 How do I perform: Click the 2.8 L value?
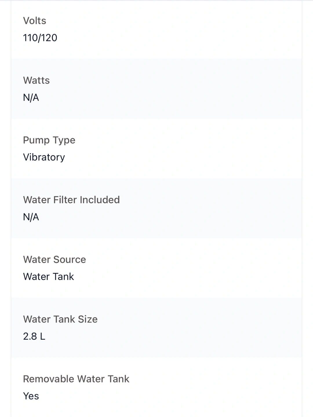pos(34,336)
